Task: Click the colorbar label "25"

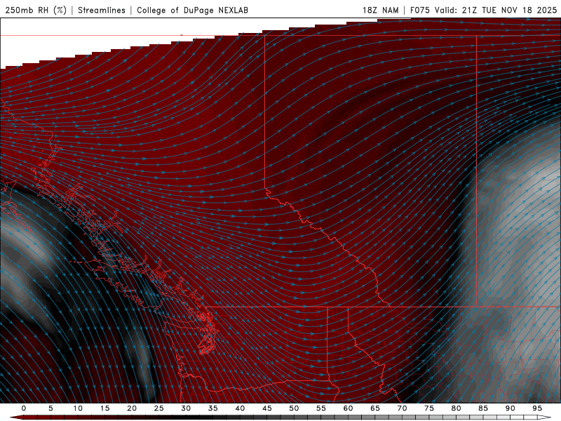Action: click(159, 408)
